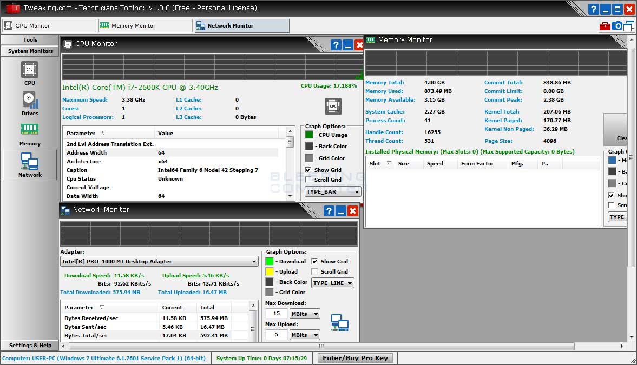The image size is (637, 365).
Task: Click the red toolbox icon in the top-right toolbar
Action: tap(605, 26)
